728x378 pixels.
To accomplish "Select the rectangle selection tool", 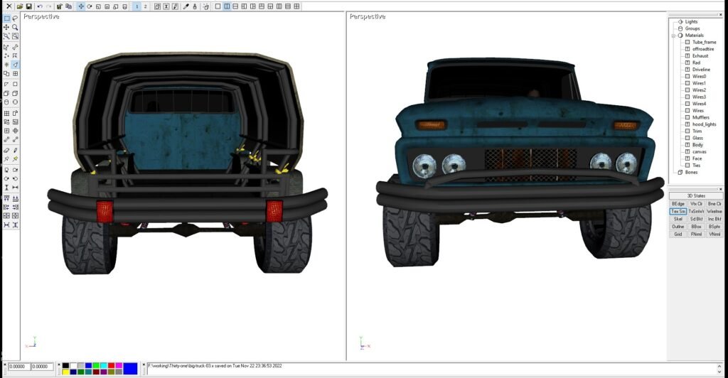I will coord(6,18).
